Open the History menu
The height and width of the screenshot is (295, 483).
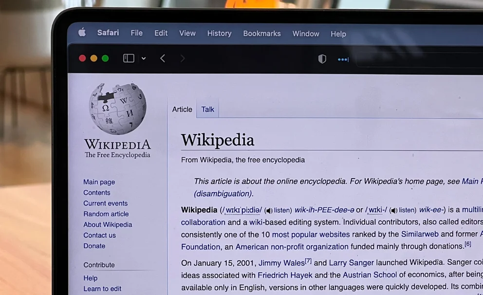[x=219, y=34]
